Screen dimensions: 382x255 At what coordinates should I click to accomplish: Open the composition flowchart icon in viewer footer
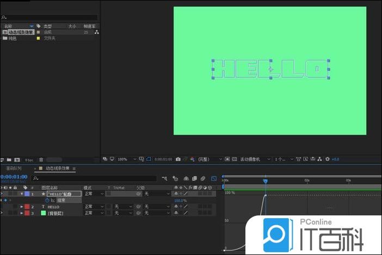pyautogui.click(x=319, y=160)
